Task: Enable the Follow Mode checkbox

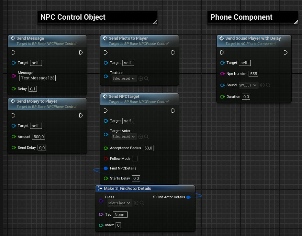Action: click(x=135, y=159)
